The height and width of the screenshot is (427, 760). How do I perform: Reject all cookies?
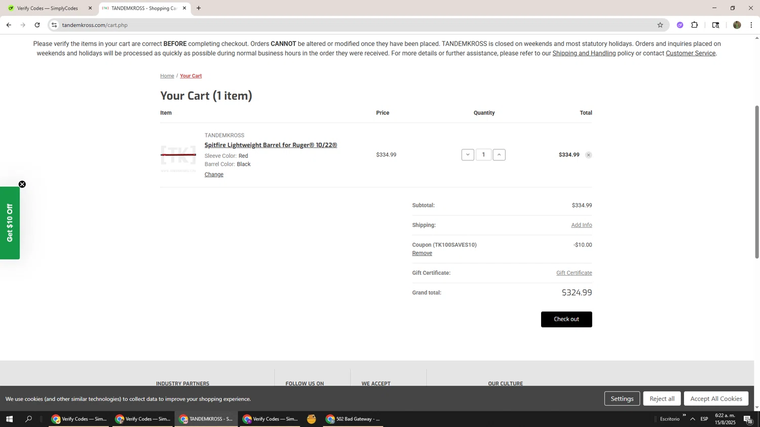tap(662, 399)
